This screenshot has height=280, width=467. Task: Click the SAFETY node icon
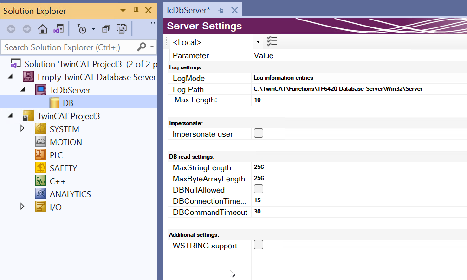41,168
